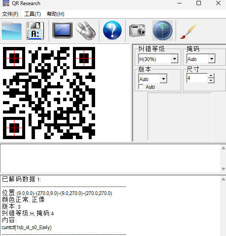Click the floppy disk save icon
The image size is (226, 236).
pyautogui.click(x=35, y=31)
